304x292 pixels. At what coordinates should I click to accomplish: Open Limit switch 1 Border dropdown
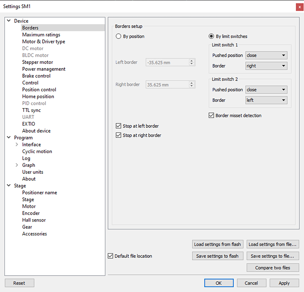click(266, 66)
